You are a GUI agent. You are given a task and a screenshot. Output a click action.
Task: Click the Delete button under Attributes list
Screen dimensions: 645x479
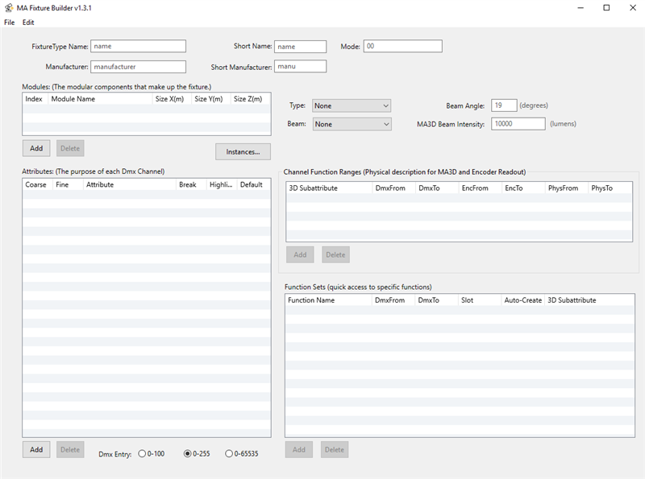tap(70, 449)
